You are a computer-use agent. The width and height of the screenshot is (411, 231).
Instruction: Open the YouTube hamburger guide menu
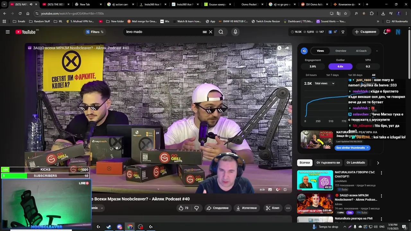pyautogui.click(x=8, y=32)
